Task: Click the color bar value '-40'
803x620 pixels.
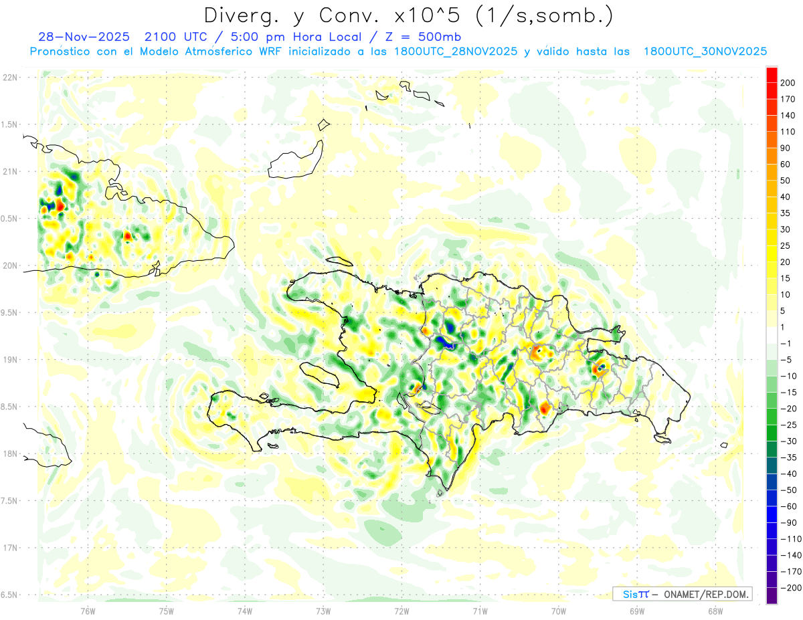Action: pos(788,474)
